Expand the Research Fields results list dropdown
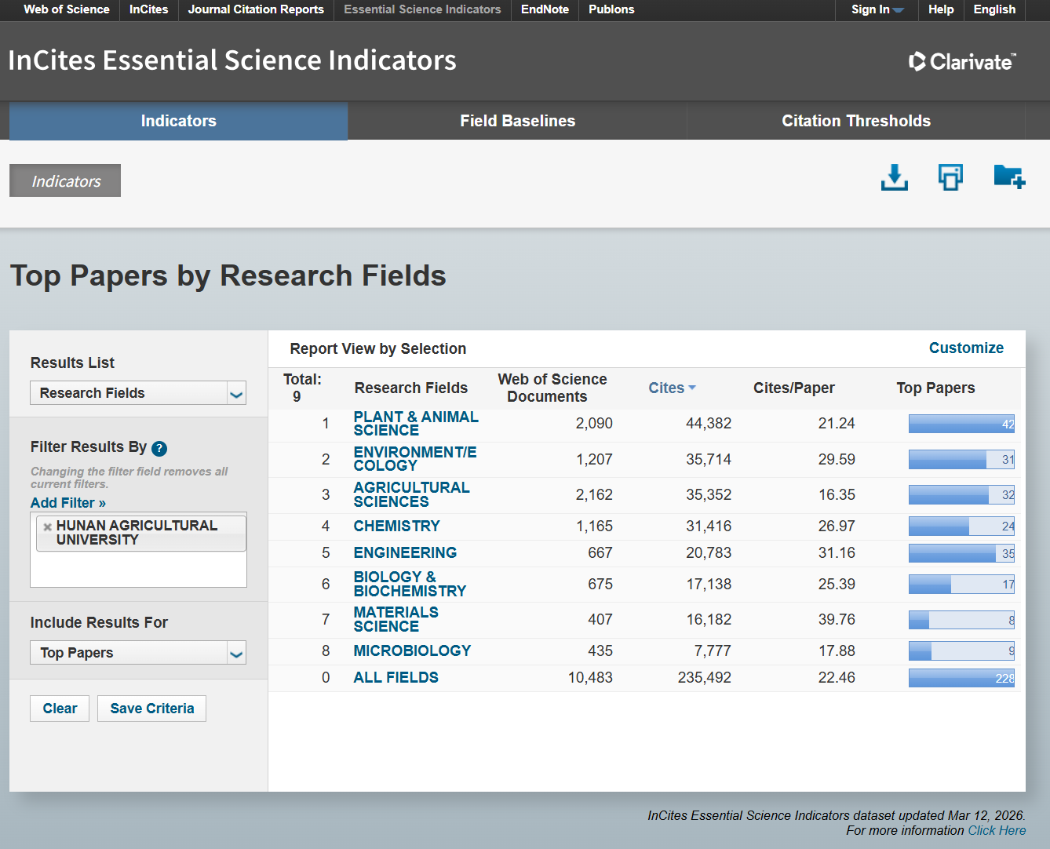 pyautogui.click(x=236, y=393)
